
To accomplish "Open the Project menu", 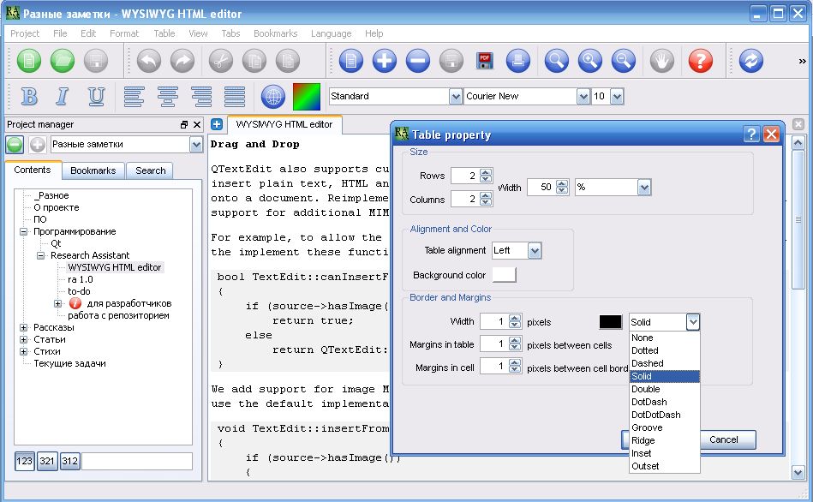I will click(24, 33).
